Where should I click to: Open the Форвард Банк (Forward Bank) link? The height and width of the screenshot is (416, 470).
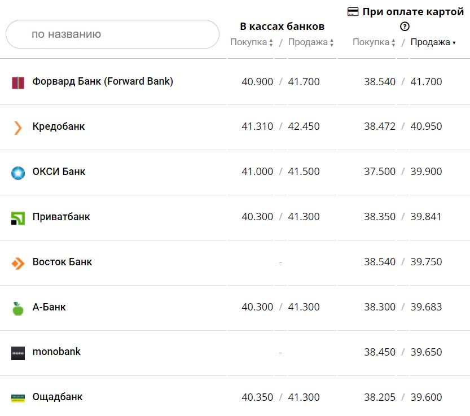point(103,81)
